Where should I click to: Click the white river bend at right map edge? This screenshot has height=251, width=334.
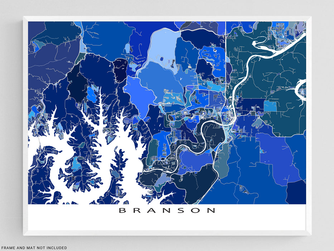(301, 90)
